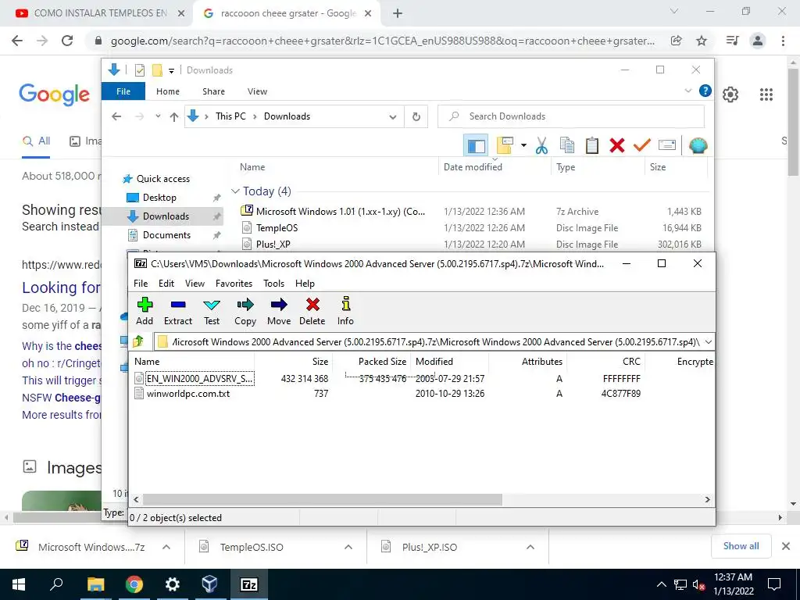Click the Cut scissors icon in Explorer toolbar
The image size is (800, 600).
[x=541, y=146]
